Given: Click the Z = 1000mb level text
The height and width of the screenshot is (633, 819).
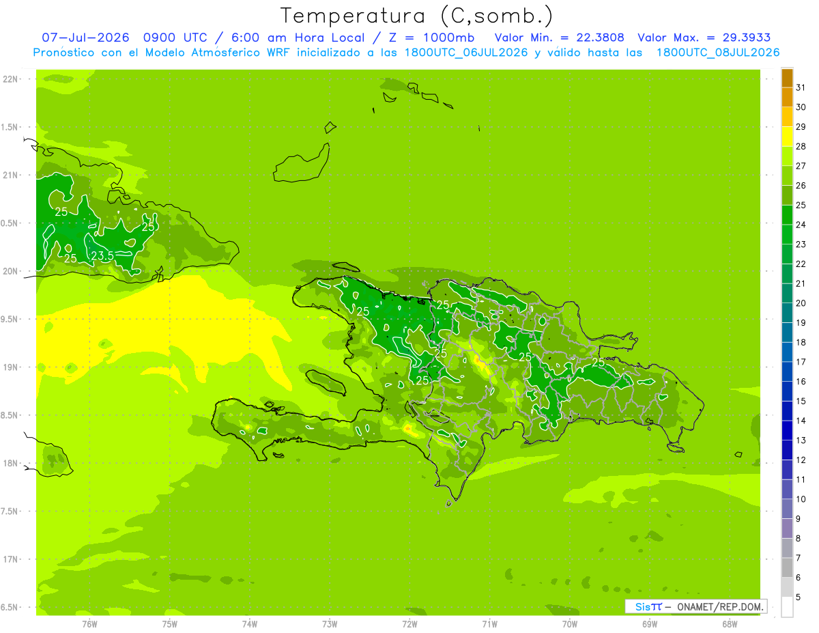Looking at the screenshot, I should [x=431, y=38].
